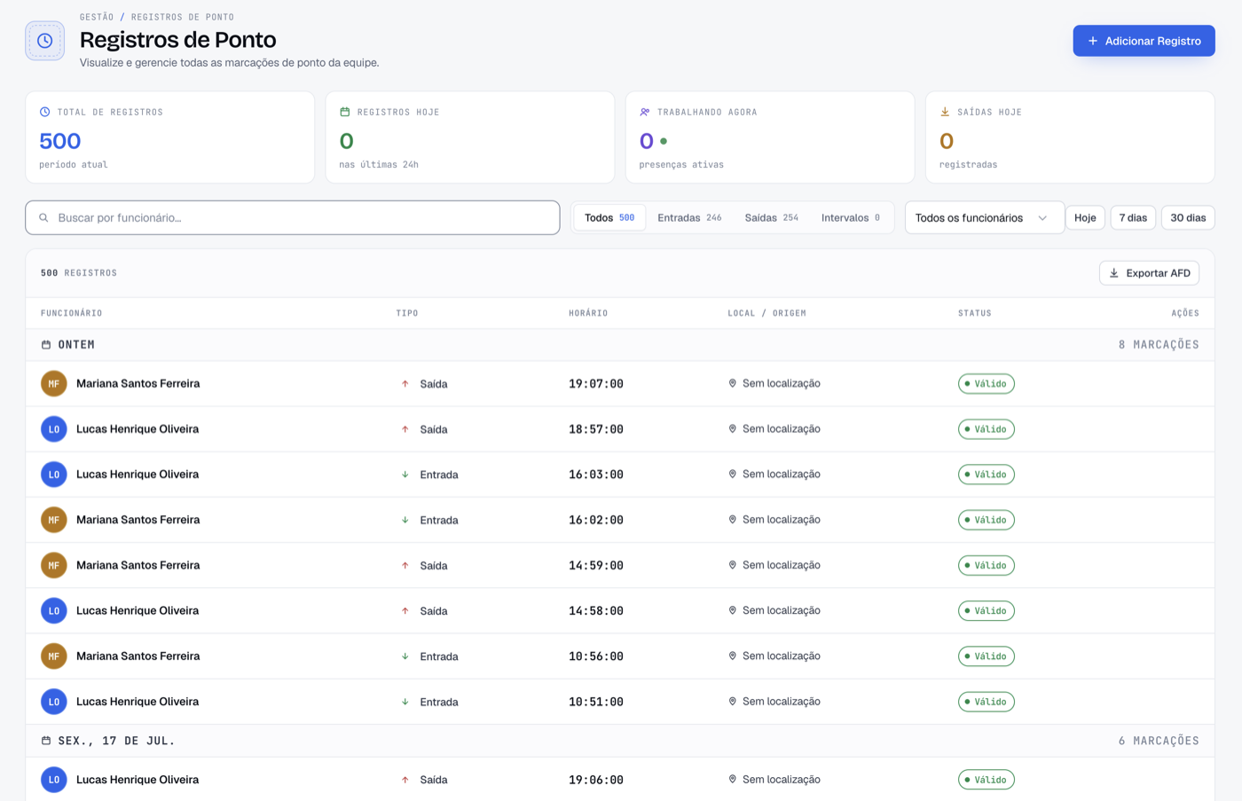Click MF avatar in the 19:07:00 row
Image resolution: width=1242 pixels, height=801 pixels.
pyautogui.click(x=54, y=383)
